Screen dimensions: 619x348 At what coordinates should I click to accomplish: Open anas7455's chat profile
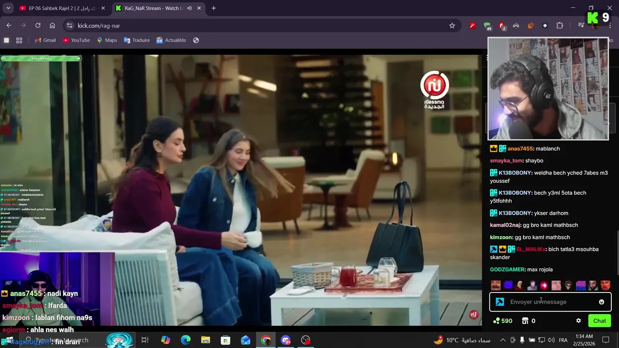pyautogui.click(x=520, y=149)
